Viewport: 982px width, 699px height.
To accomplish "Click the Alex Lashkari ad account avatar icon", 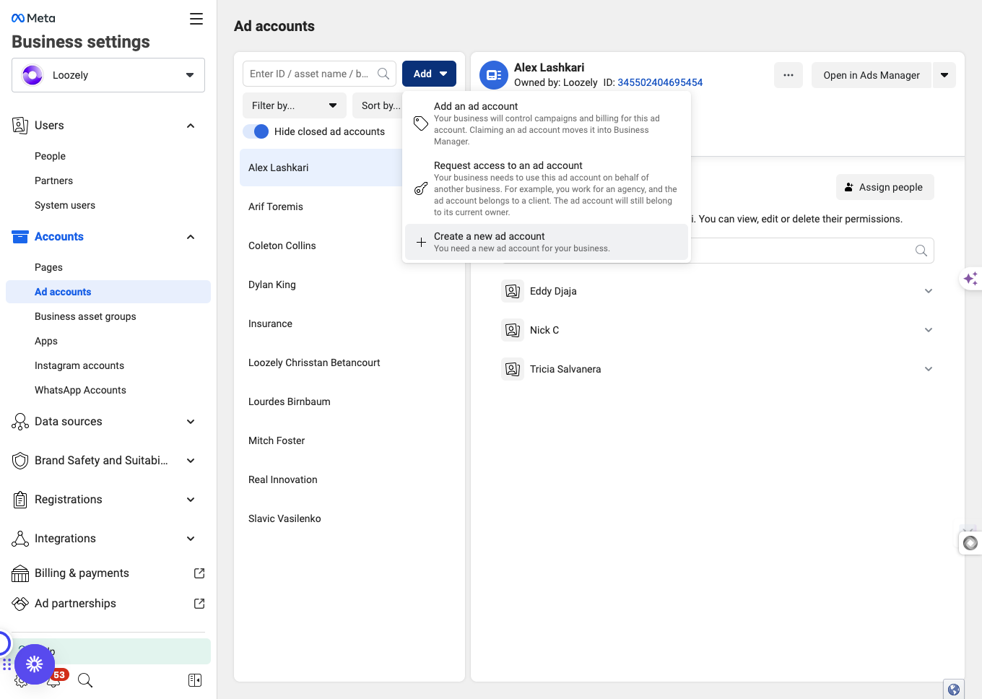I will pos(494,75).
